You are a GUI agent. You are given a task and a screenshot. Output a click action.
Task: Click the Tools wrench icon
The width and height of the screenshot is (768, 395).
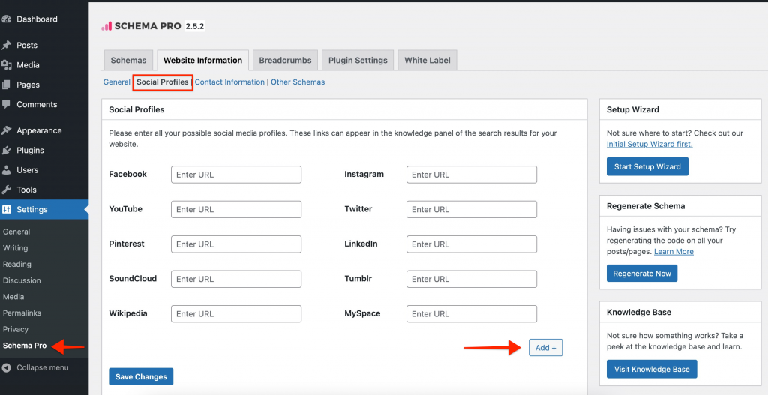tap(7, 190)
